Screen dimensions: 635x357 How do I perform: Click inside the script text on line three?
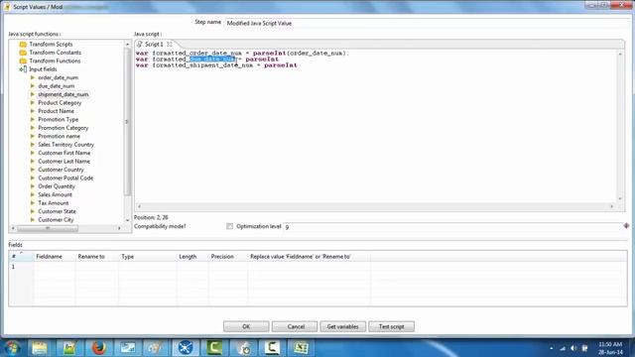click(x=216, y=65)
